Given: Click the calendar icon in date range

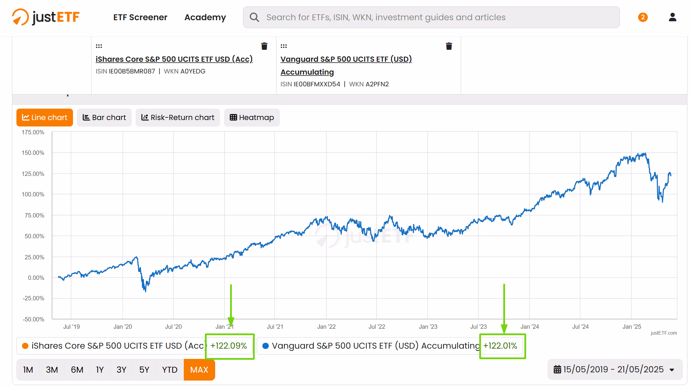Looking at the screenshot, I should tap(557, 369).
